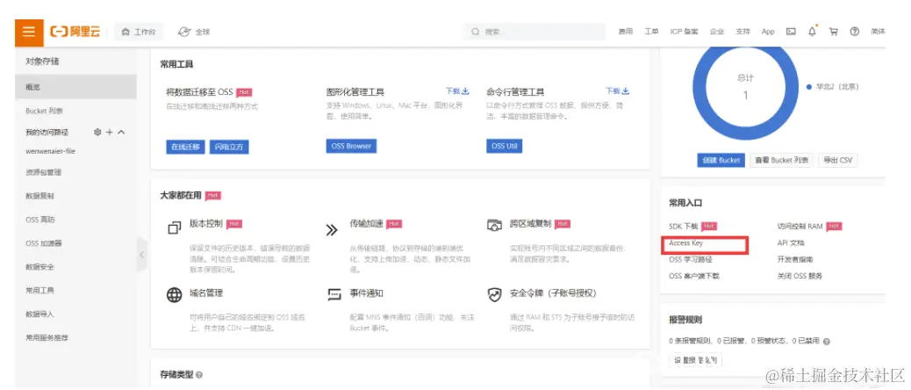Open the OSS 学习路径 link
Screen dimensions: 911x390
[x=690, y=259]
